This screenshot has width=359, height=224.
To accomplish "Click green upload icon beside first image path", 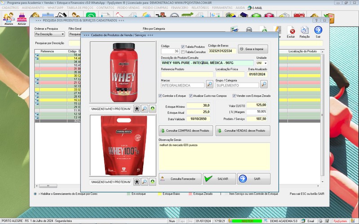I will click(x=153, y=109).
